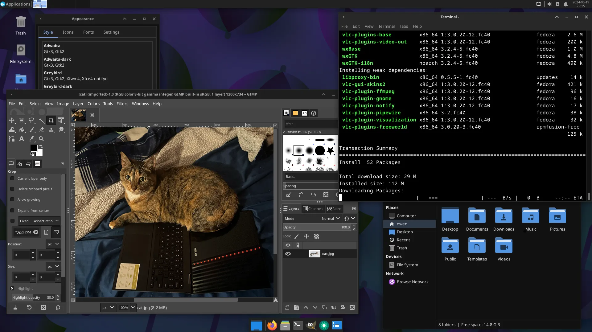Click the Edit brush button

tap(289, 195)
